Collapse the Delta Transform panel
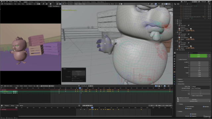This screenshot has height=119, width=212. (183, 59)
